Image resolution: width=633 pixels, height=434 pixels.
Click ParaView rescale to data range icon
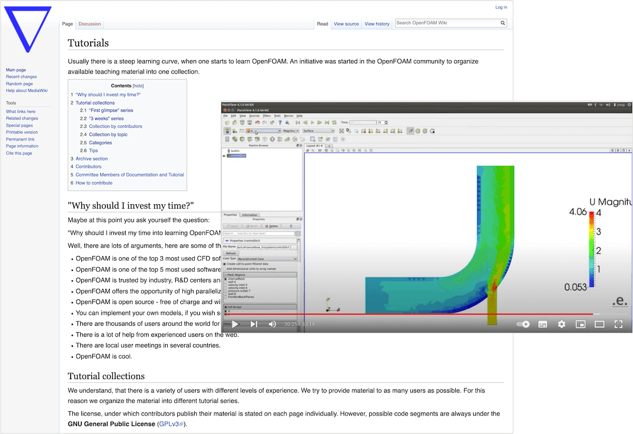coord(242,131)
